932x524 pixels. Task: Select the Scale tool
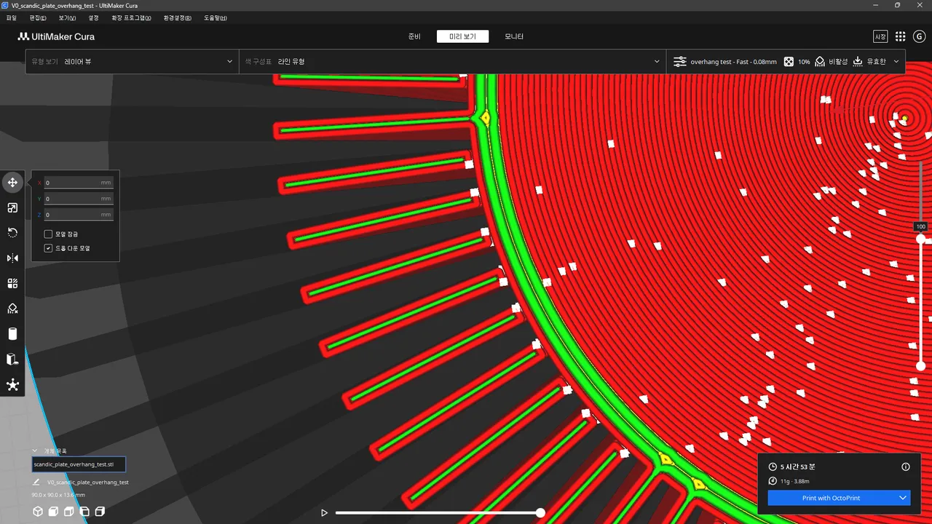12,208
